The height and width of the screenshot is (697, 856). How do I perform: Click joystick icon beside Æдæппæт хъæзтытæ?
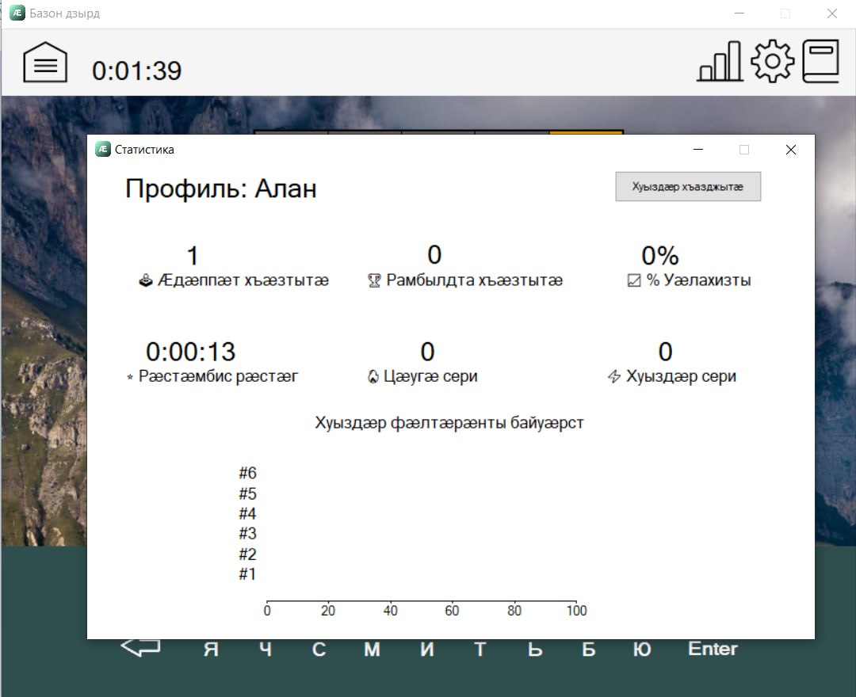point(146,281)
